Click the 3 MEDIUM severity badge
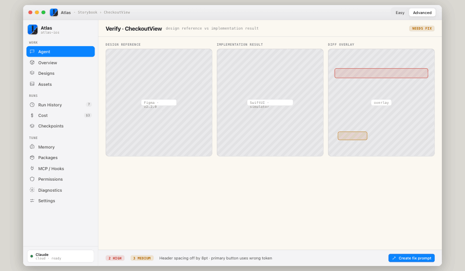 point(142,258)
